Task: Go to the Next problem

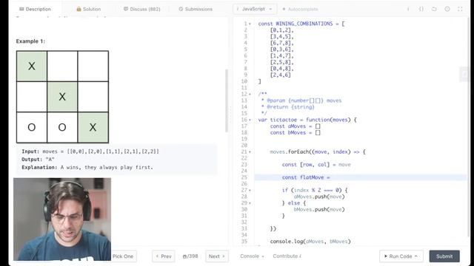Action: (217, 256)
